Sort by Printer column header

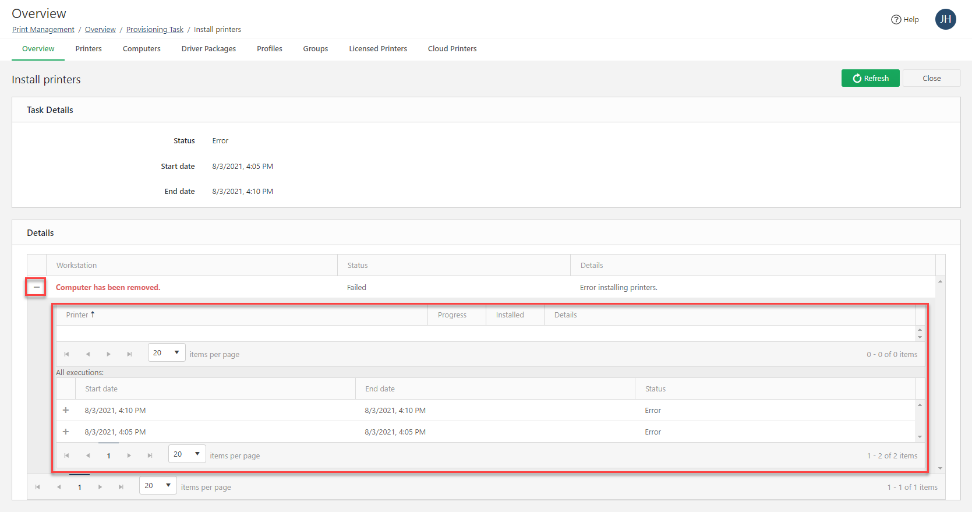77,315
